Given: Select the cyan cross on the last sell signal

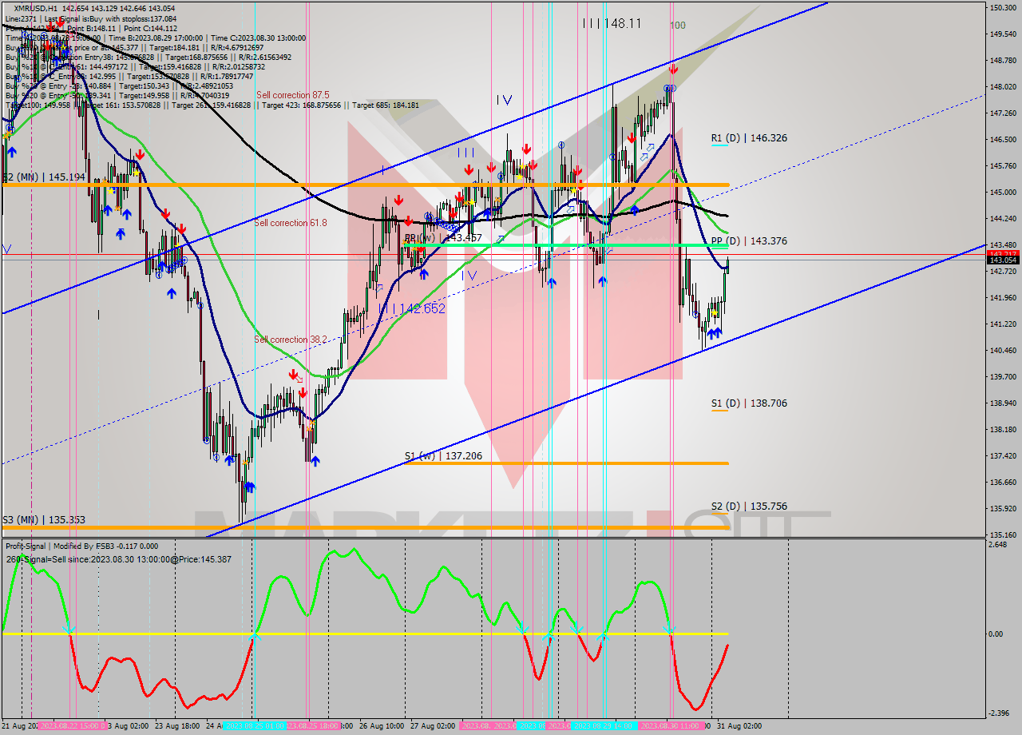Looking at the screenshot, I should 669,630.
